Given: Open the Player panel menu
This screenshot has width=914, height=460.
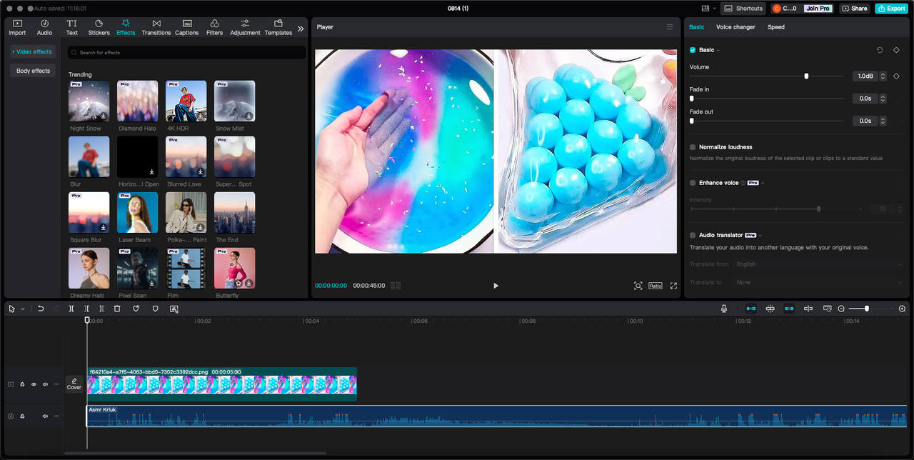Looking at the screenshot, I should coord(670,27).
